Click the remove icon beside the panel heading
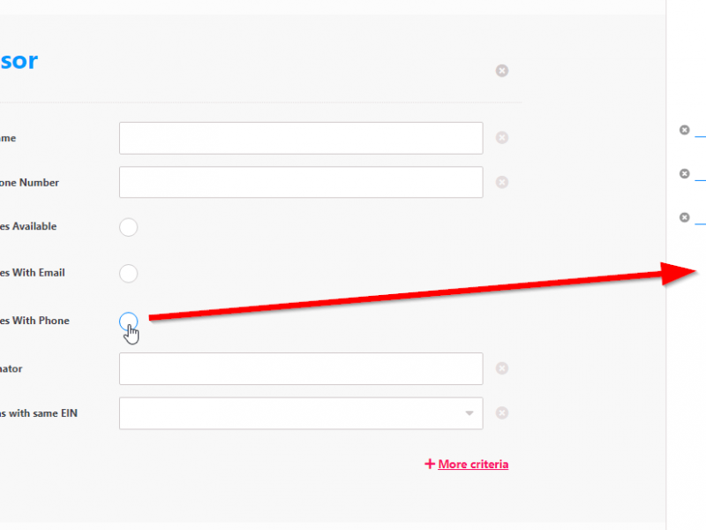This screenshot has width=706, height=530. point(501,71)
